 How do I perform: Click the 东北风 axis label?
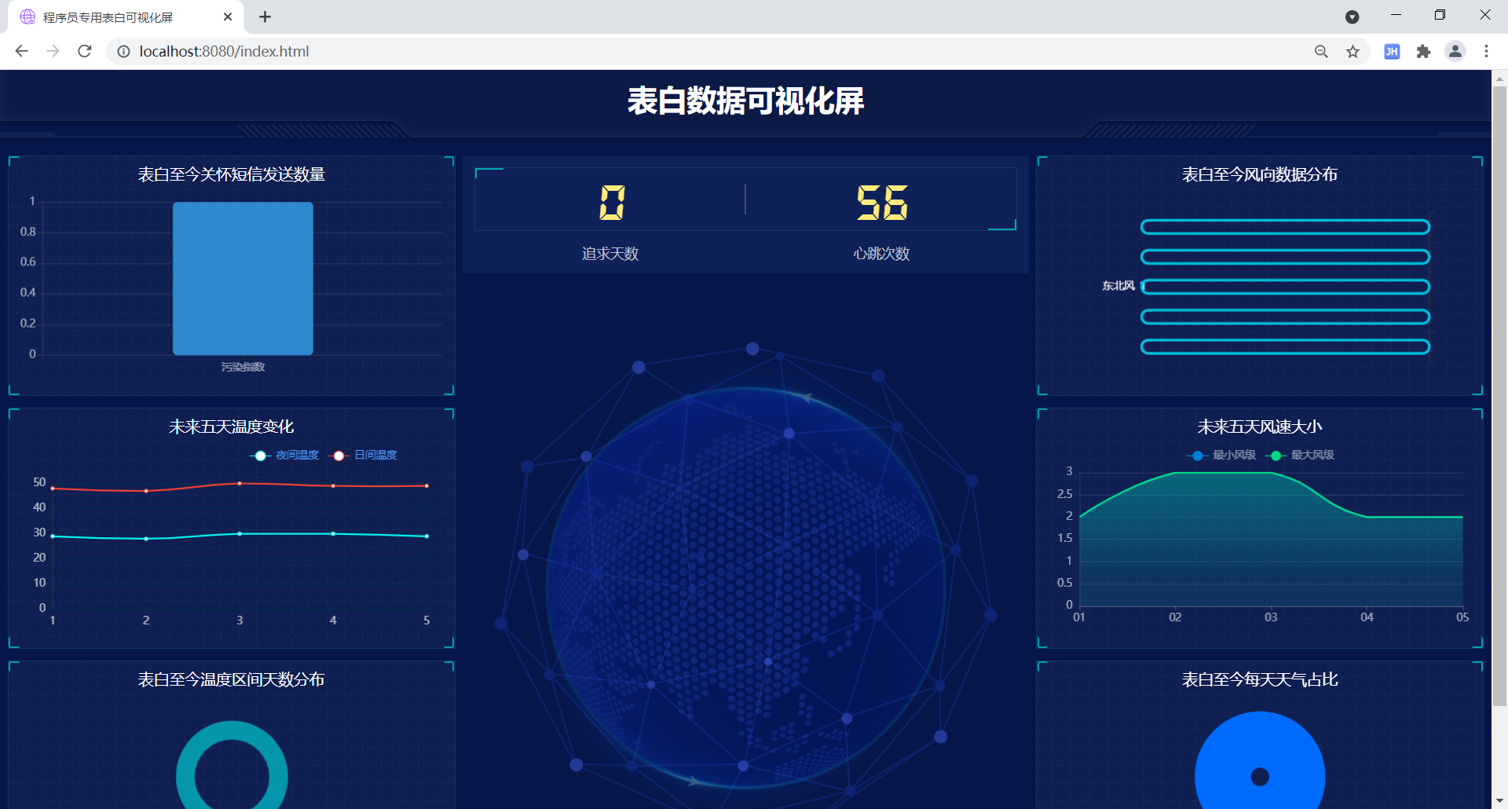1118,286
